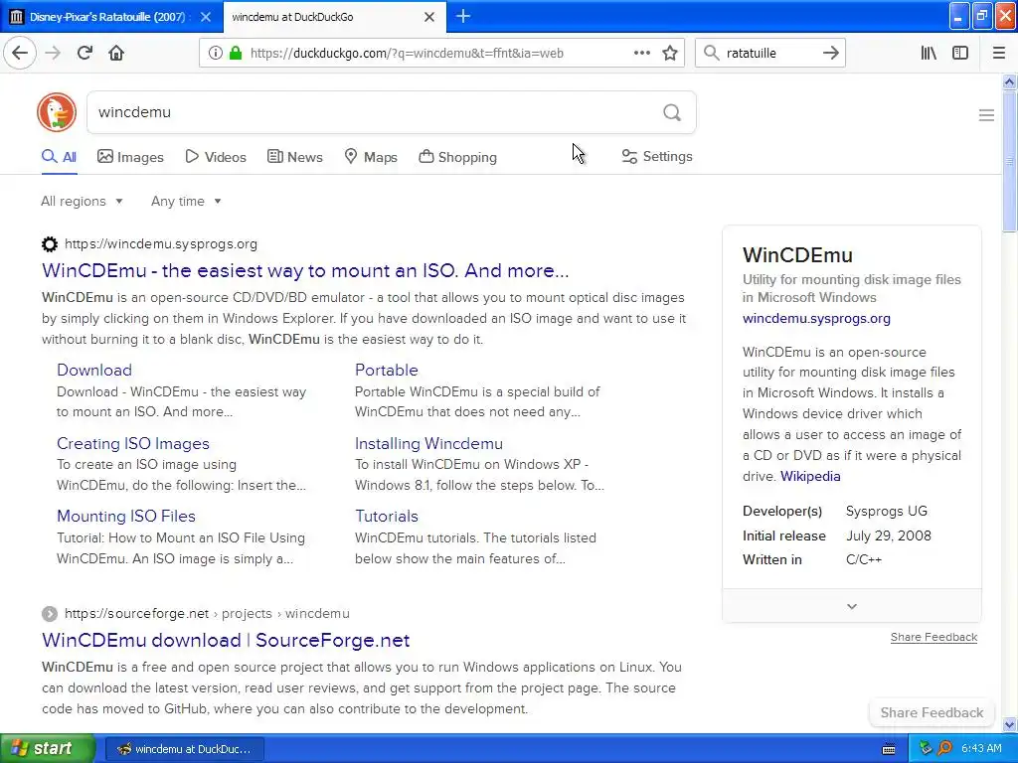Select the wincdemu taskbar window button
Image resolution: width=1018 pixels, height=763 pixels.
click(184, 749)
